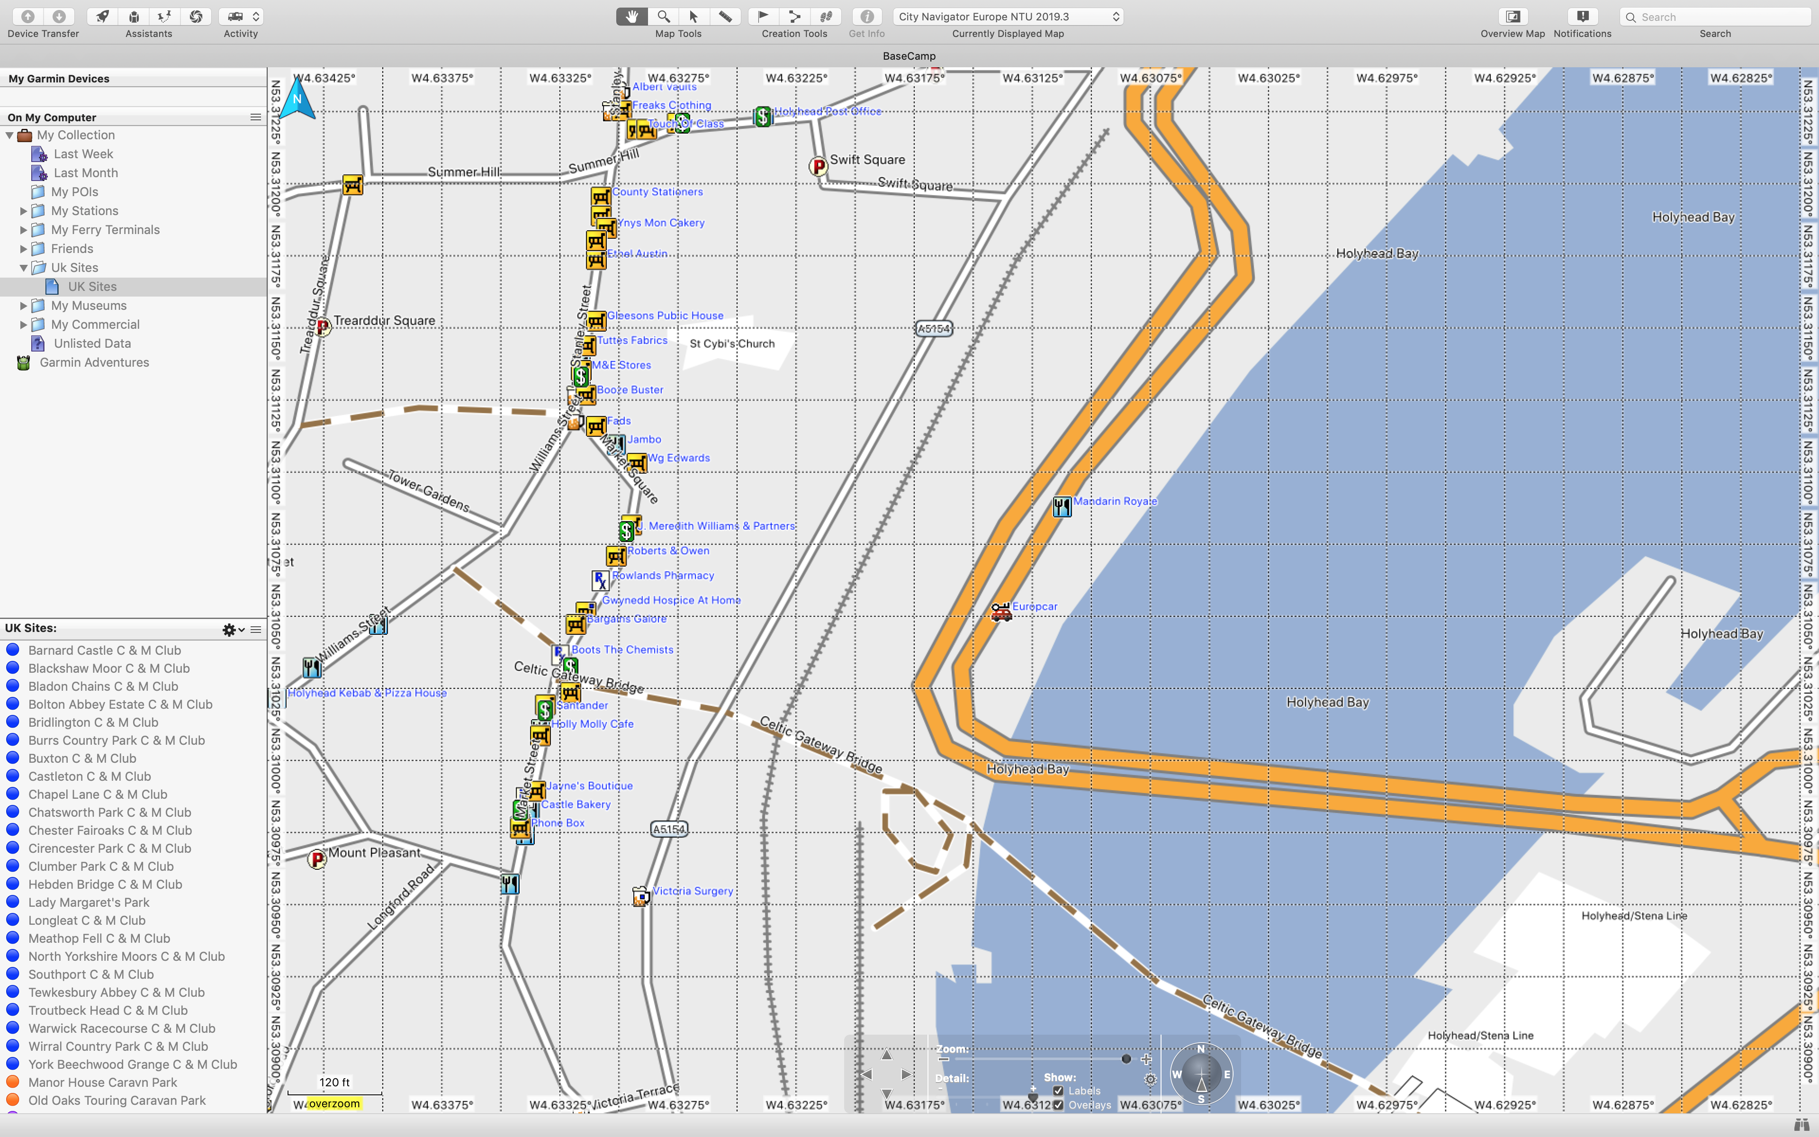Click the New Route creation tool
Image resolution: width=1819 pixels, height=1137 pixels.
[x=794, y=17]
